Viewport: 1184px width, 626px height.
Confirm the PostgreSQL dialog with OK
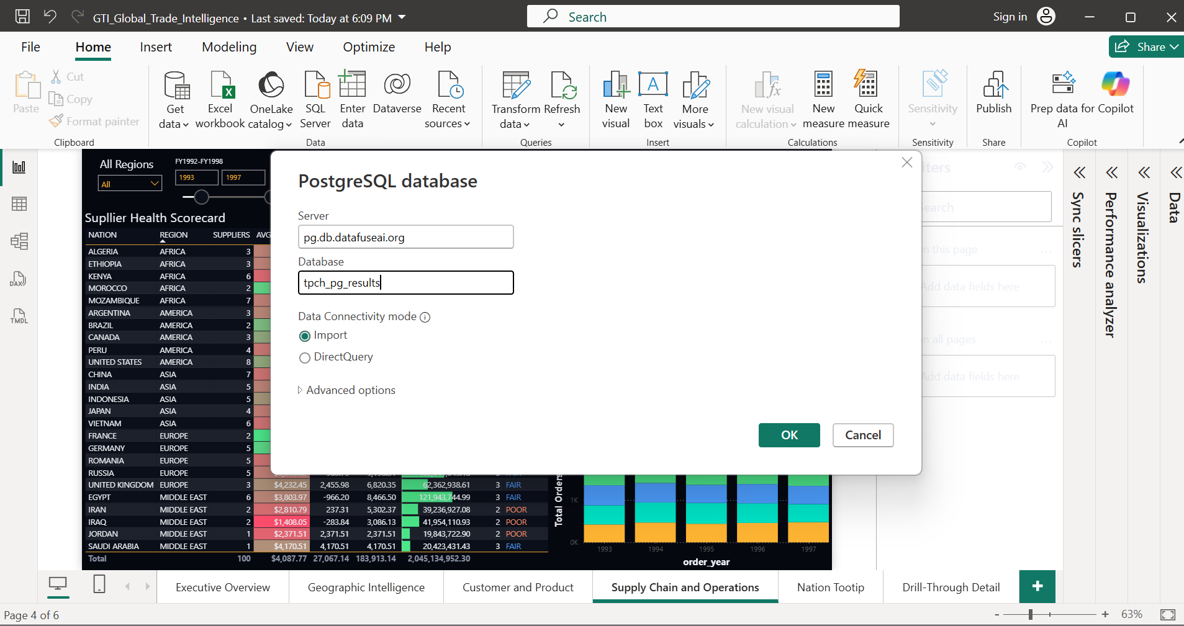pyautogui.click(x=789, y=435)
